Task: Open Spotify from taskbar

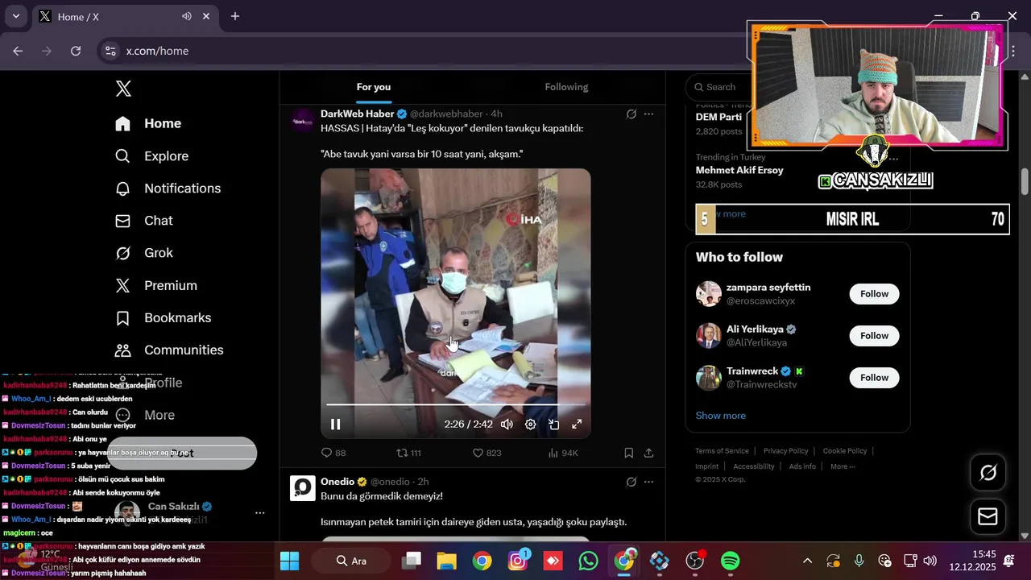Action: pos(731,561)
